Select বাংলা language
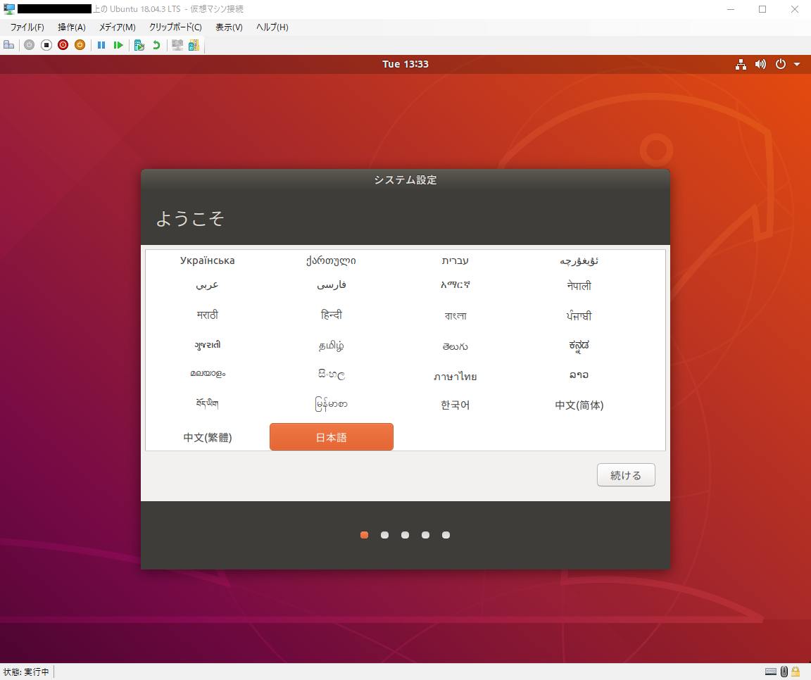 click(x=455, y=315)
